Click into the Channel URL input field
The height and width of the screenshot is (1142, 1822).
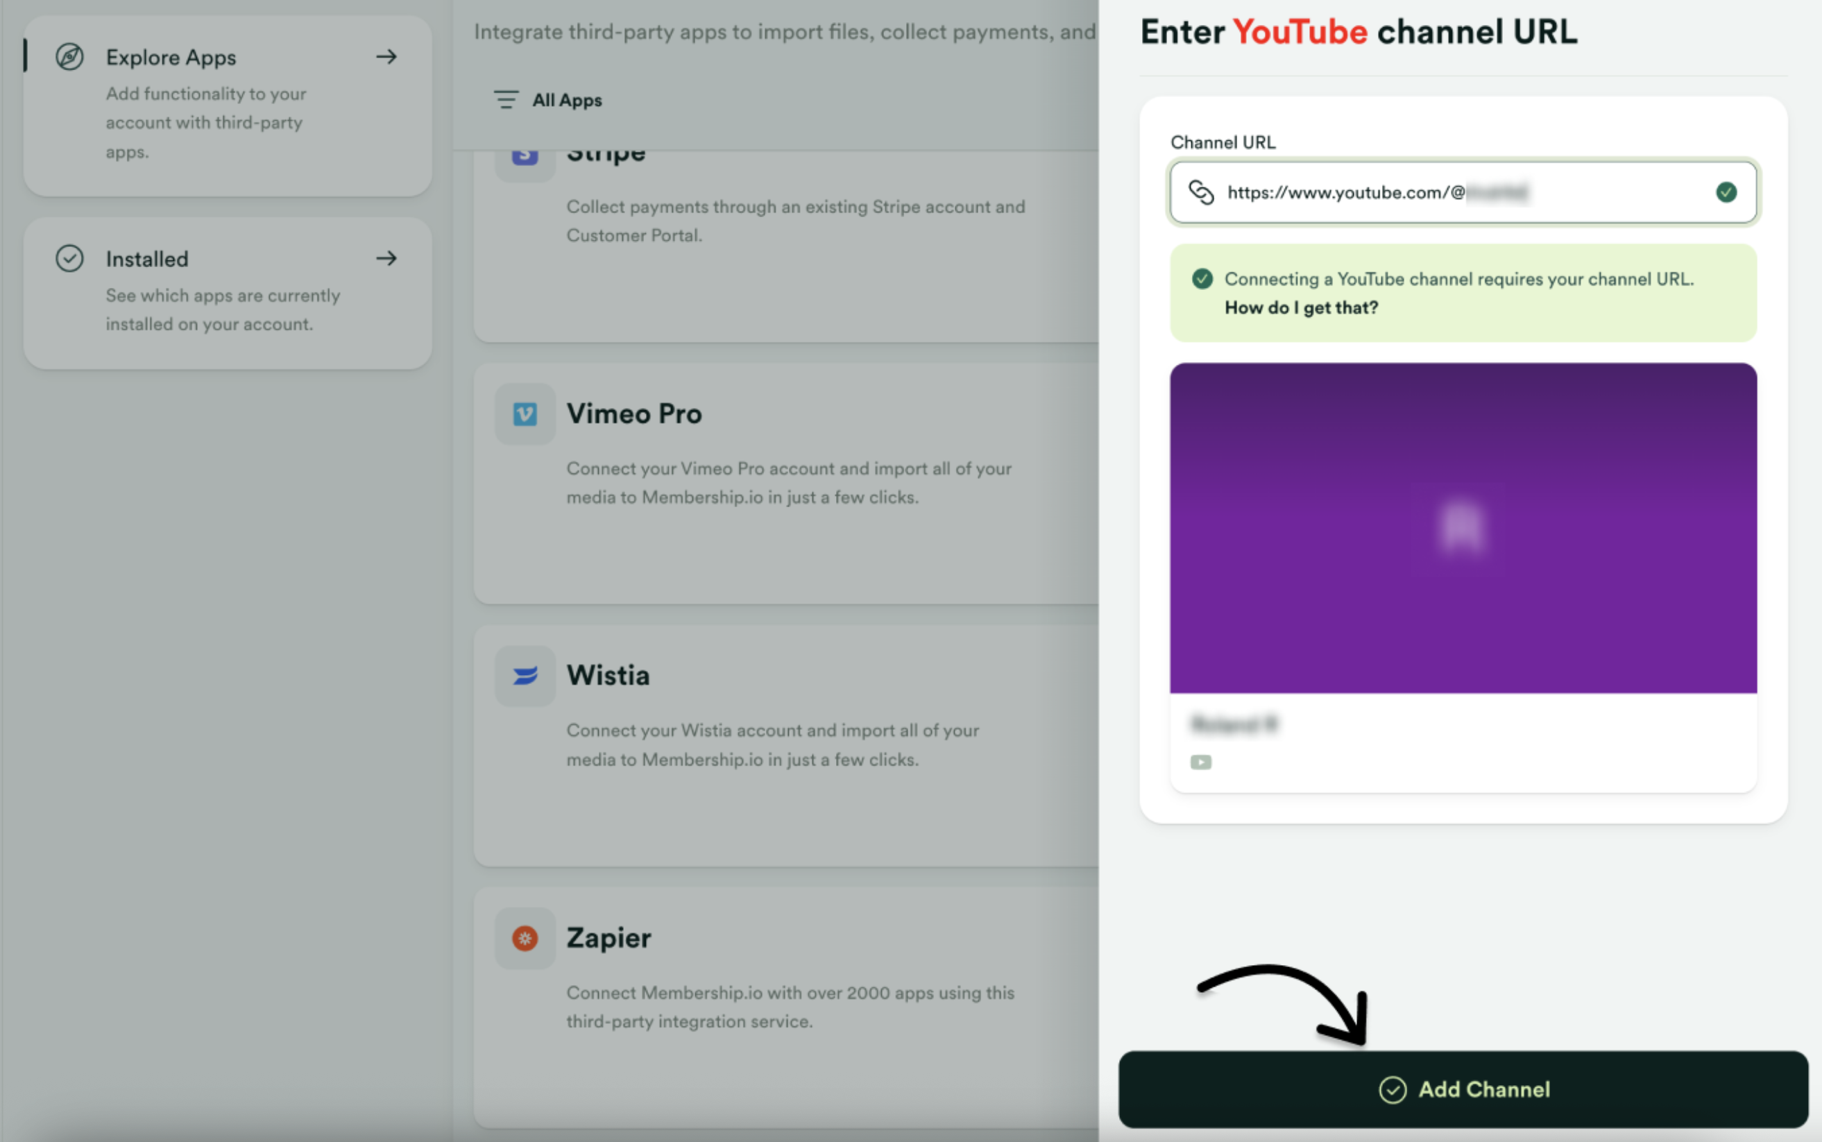[x=1463, y=192]
